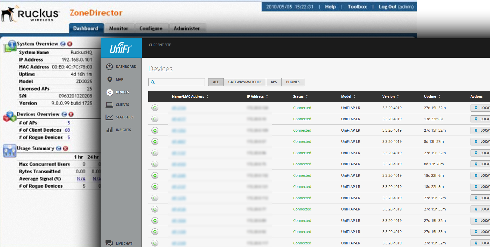Click the status icon of the 8d 13h 27m device
Screen dimensions: 490x247
tap(155, 142)
